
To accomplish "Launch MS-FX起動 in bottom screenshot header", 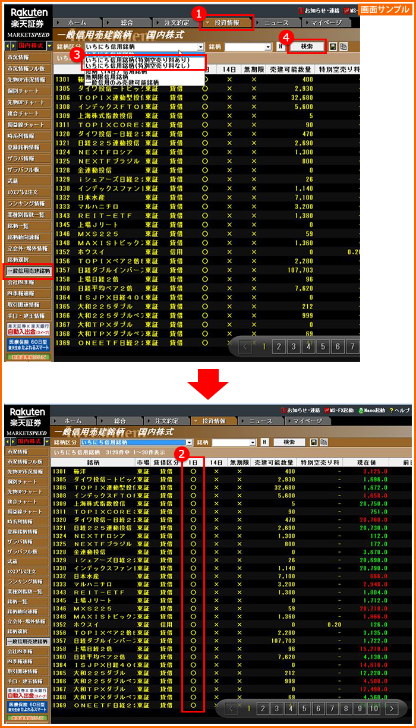I will click(x=338, y=410).
